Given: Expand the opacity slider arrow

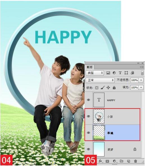Looking at the screenshot, I should [x=141, y=80].
